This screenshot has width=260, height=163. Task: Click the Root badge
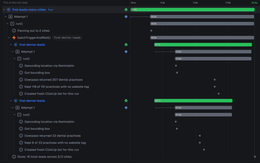tap(51, 10)
